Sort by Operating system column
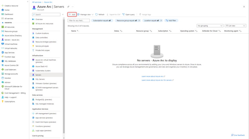The width and height of the screenshot is (249, 139). (189, 31)
